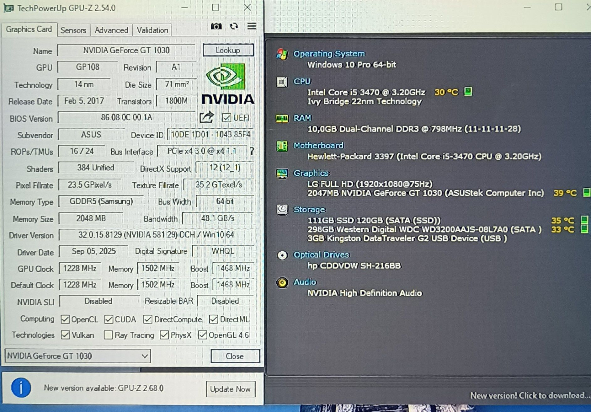591x412 pixels.
Task: Click the GPU Name field
Action: click(126, 50)
